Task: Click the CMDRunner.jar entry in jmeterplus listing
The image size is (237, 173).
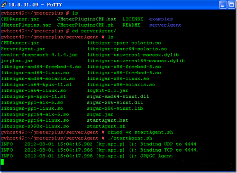Action: tap(20, 19)
